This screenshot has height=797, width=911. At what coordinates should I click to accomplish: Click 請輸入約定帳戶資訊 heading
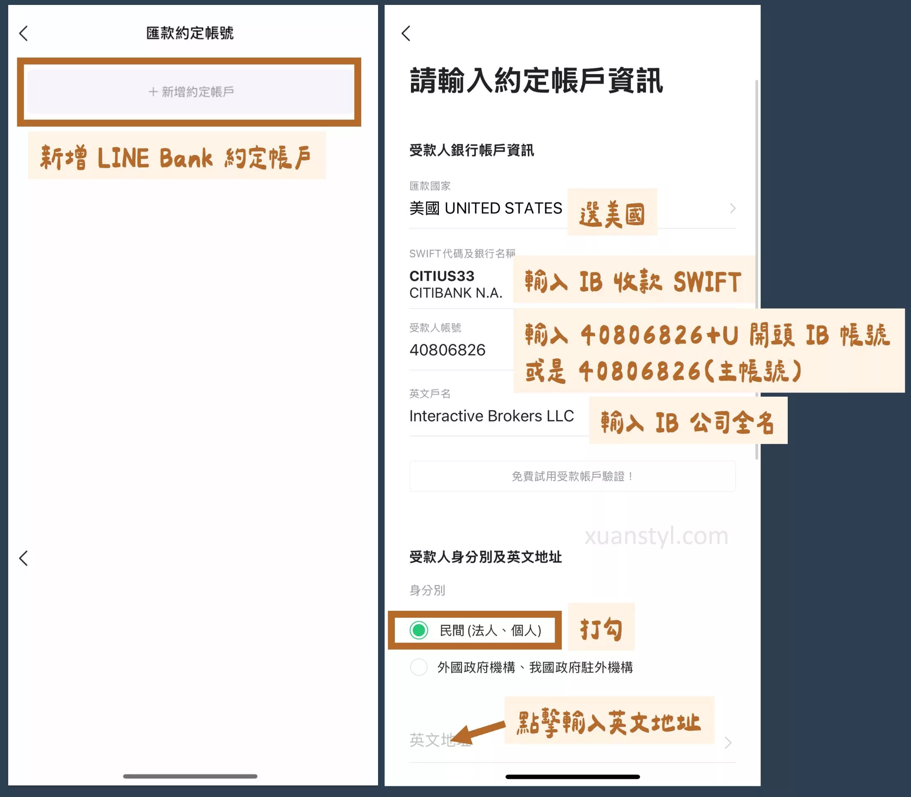[536, 81]
